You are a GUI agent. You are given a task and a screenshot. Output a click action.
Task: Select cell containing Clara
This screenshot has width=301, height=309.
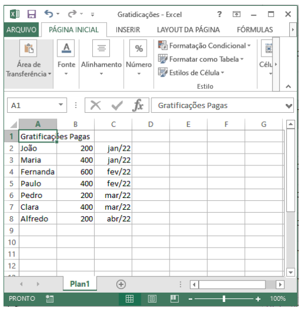pos(37,207)
